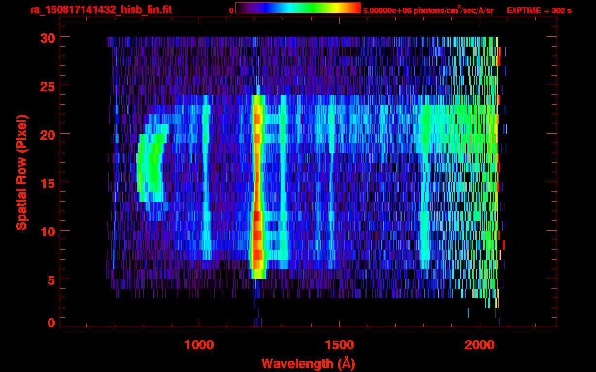Click the 15 spatial row tick label

pos(48,183)
